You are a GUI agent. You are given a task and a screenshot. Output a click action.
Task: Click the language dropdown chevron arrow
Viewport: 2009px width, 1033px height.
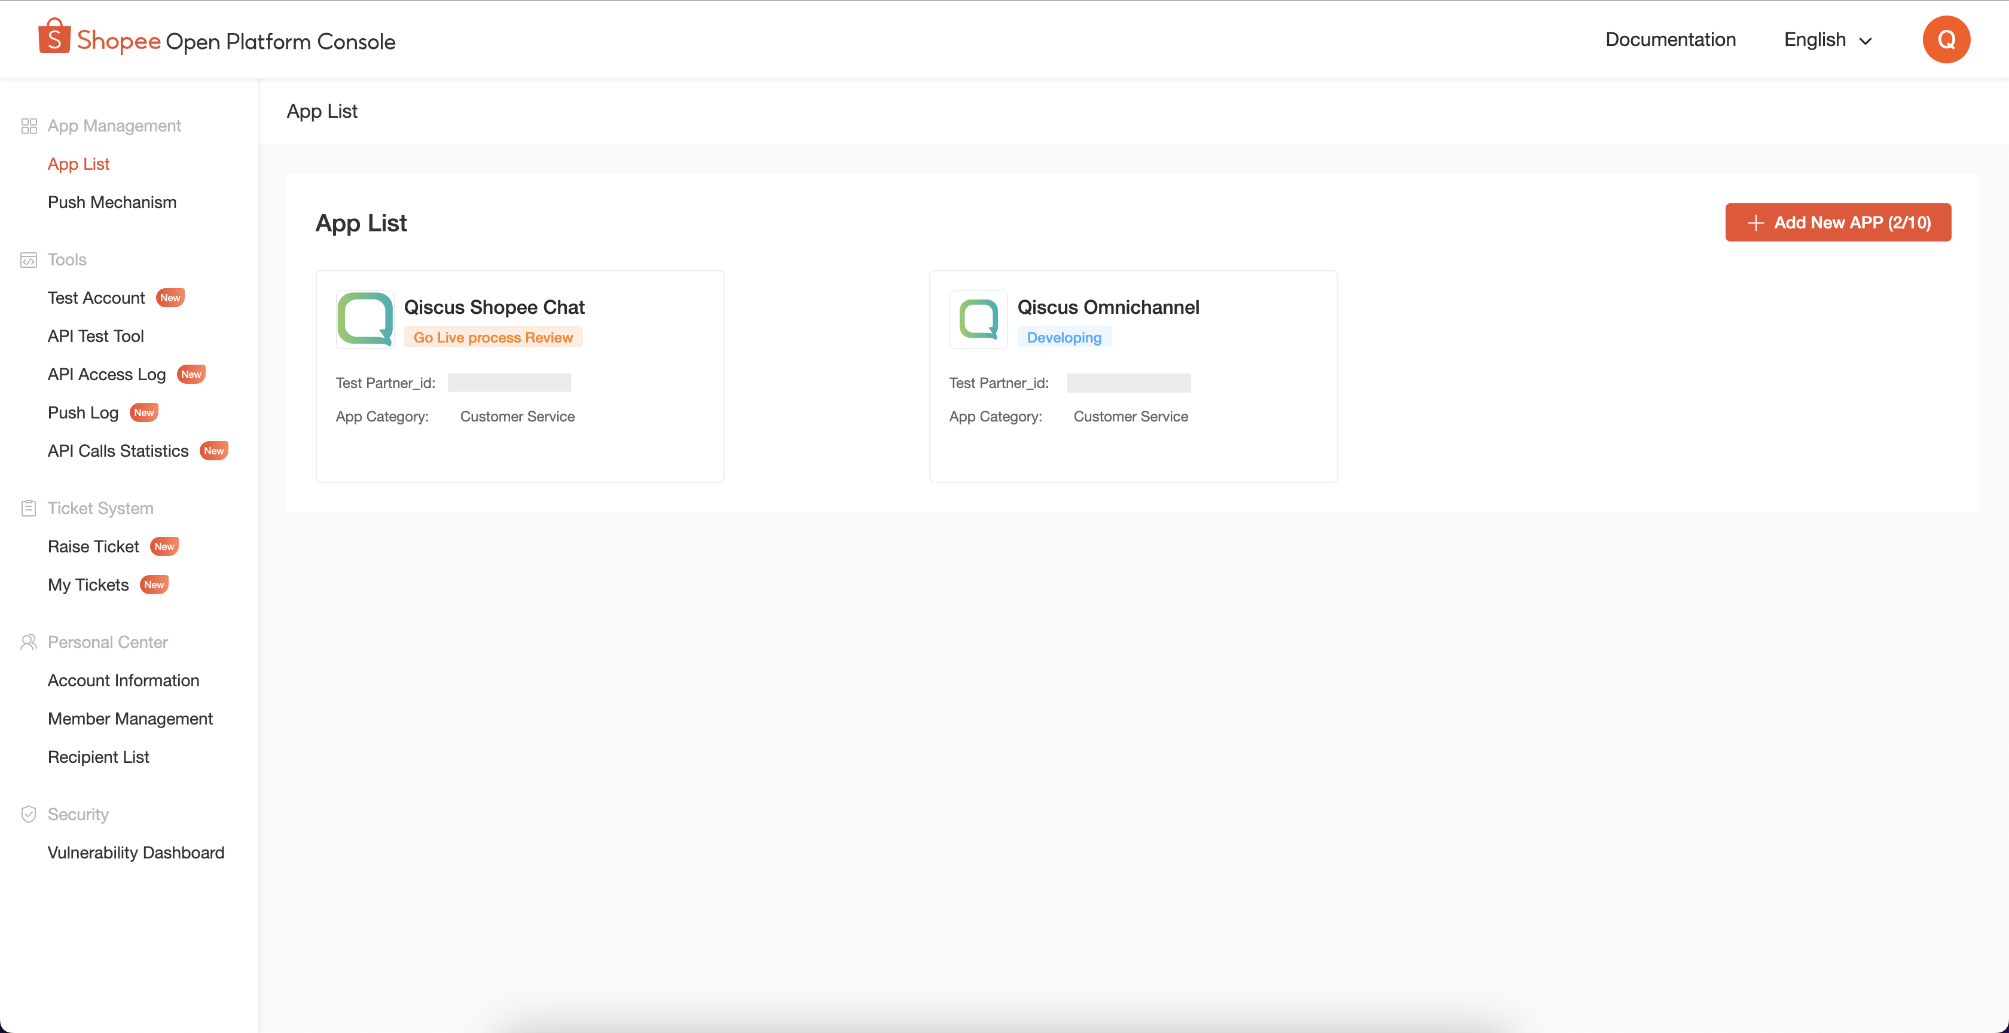1865,41
